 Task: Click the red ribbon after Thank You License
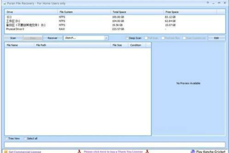tap(147, 151)
